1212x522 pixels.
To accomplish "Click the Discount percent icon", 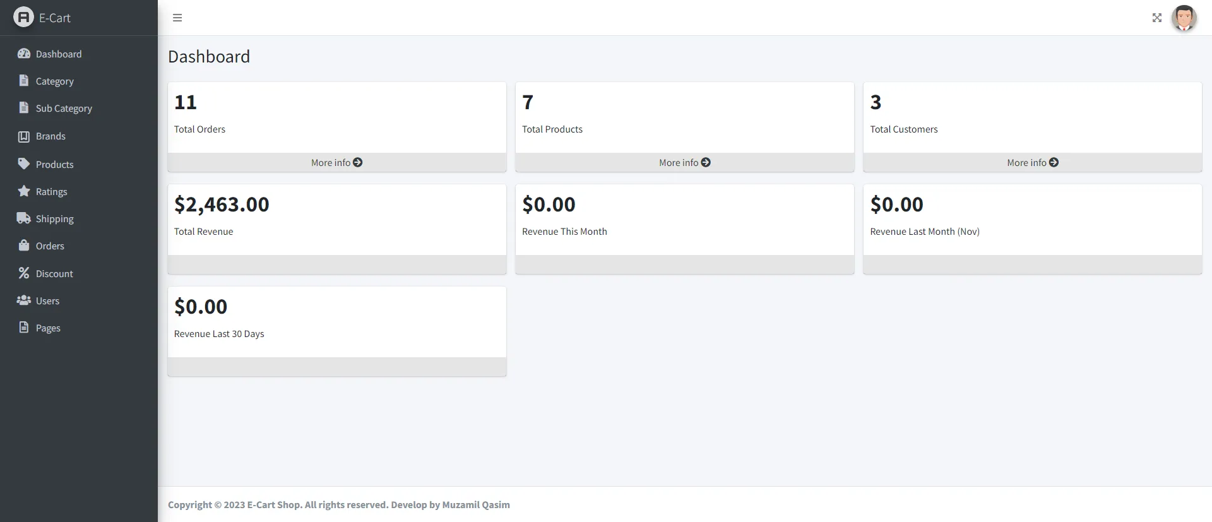I will 24,273.
